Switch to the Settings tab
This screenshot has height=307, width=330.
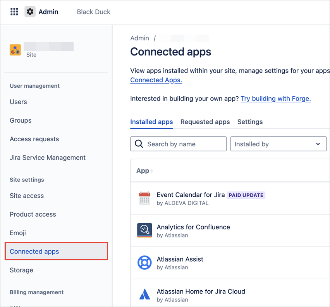pos(250,122)
